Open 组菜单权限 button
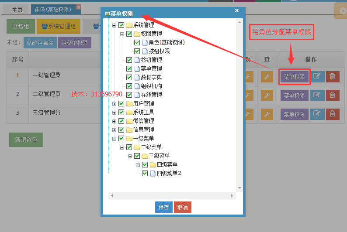 click(75, 43)
